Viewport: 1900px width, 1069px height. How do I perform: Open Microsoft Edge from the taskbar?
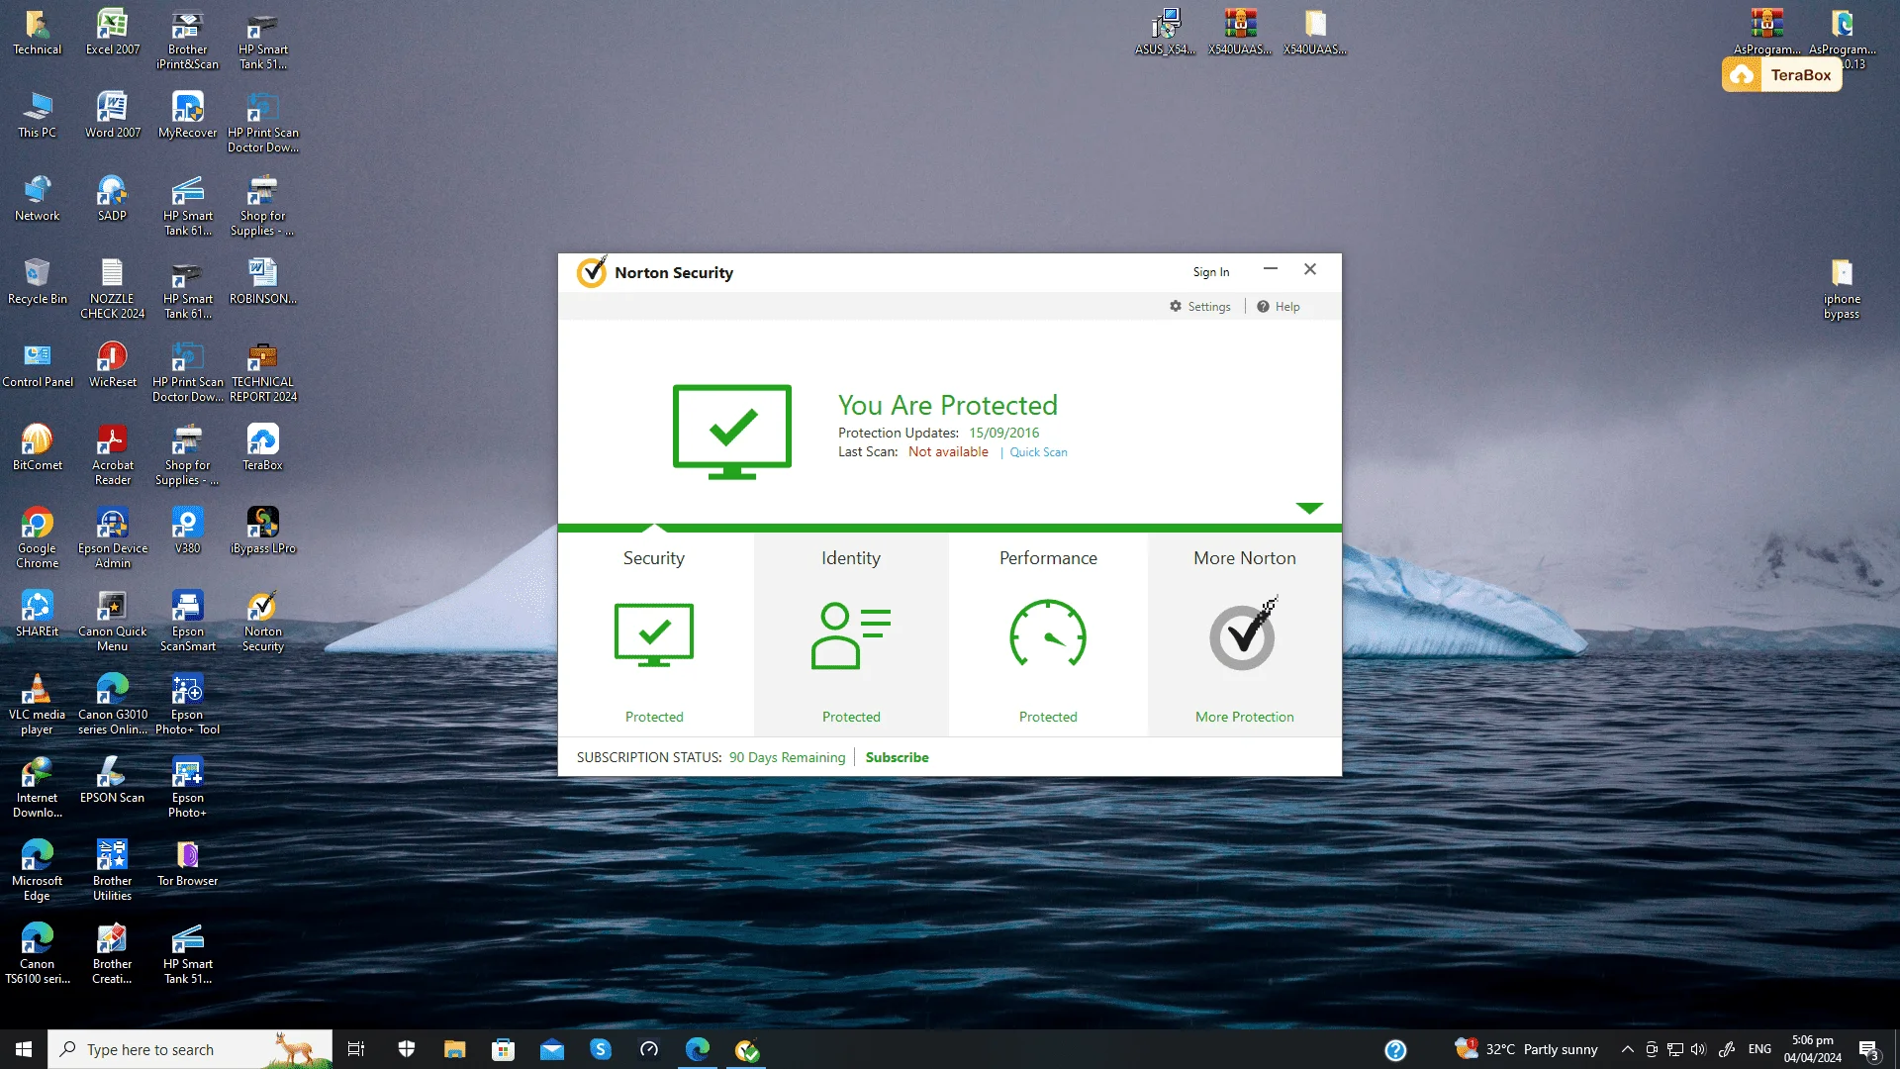[x=698, y=1049]
